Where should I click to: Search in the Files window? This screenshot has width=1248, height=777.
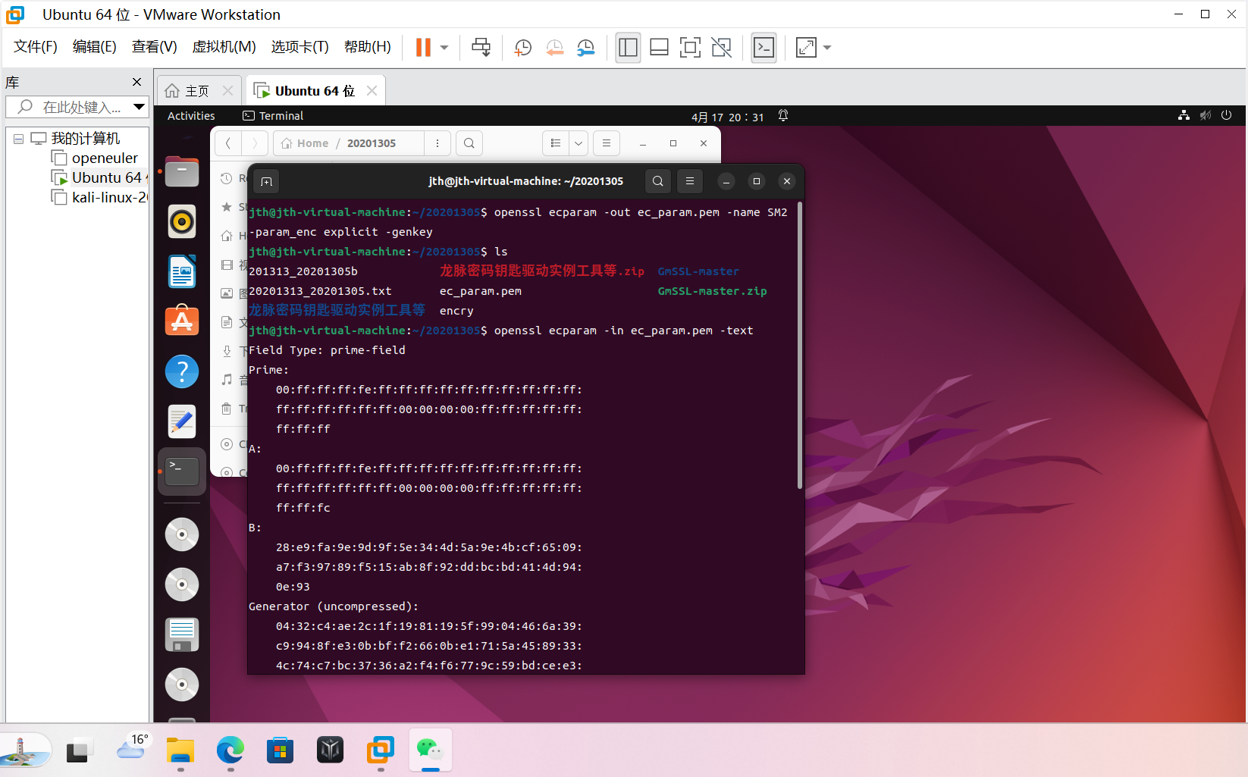click(469, 143)
